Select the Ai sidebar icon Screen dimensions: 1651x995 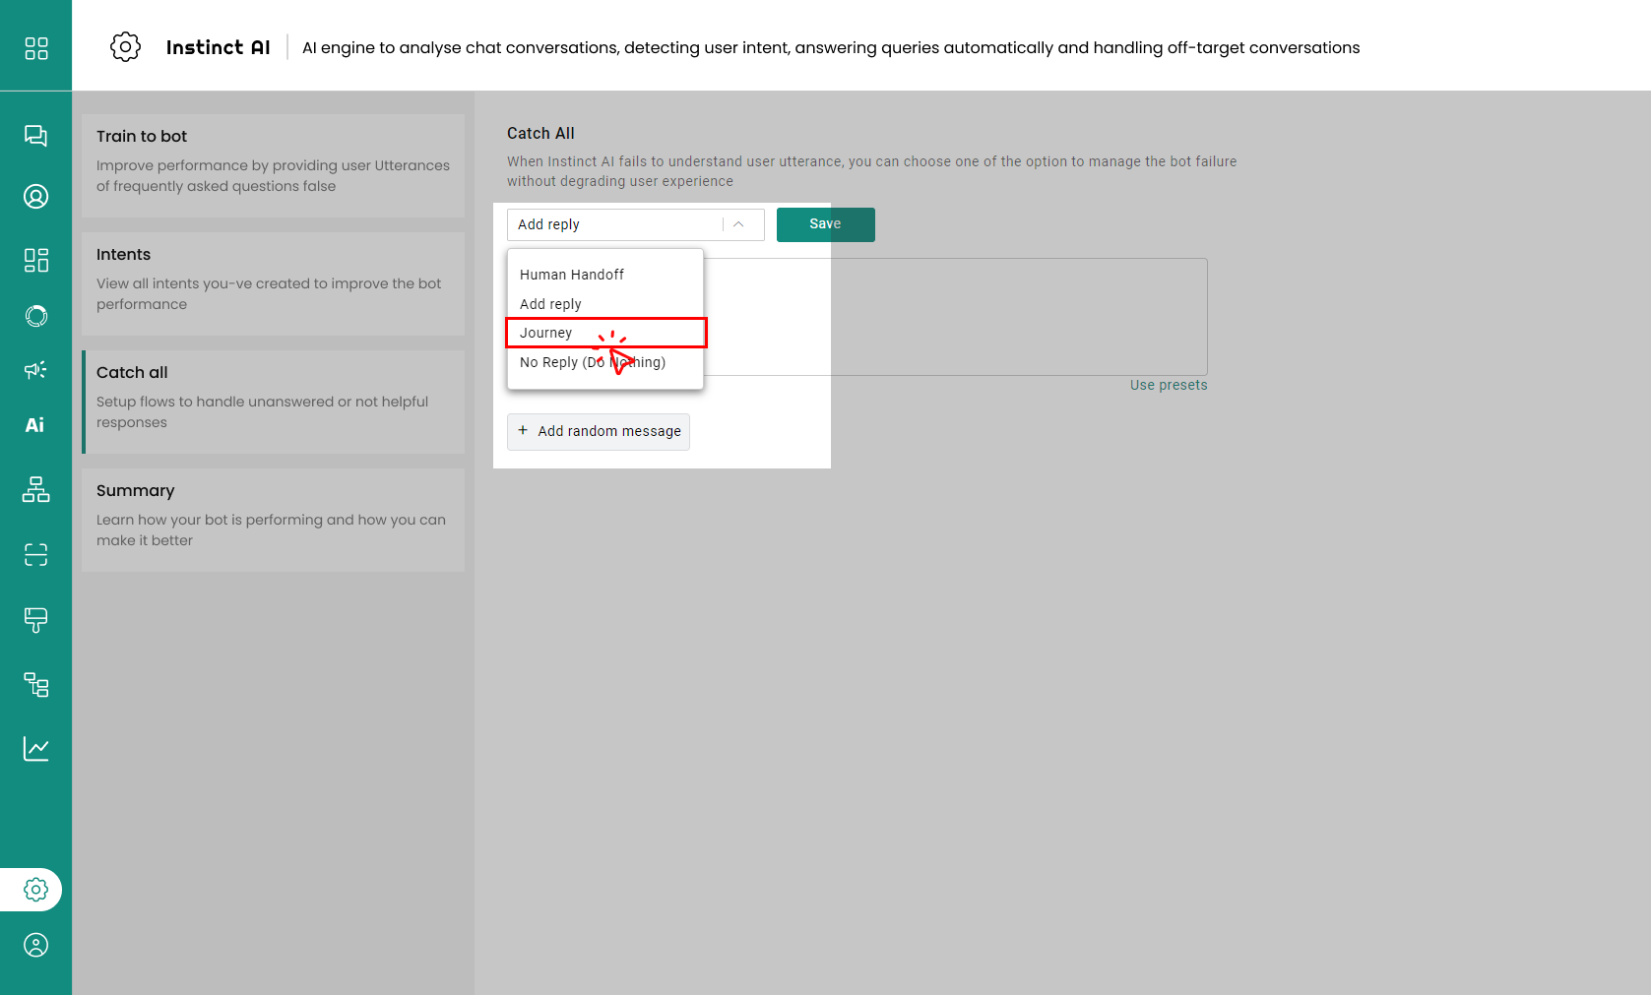tap(35, 425)
